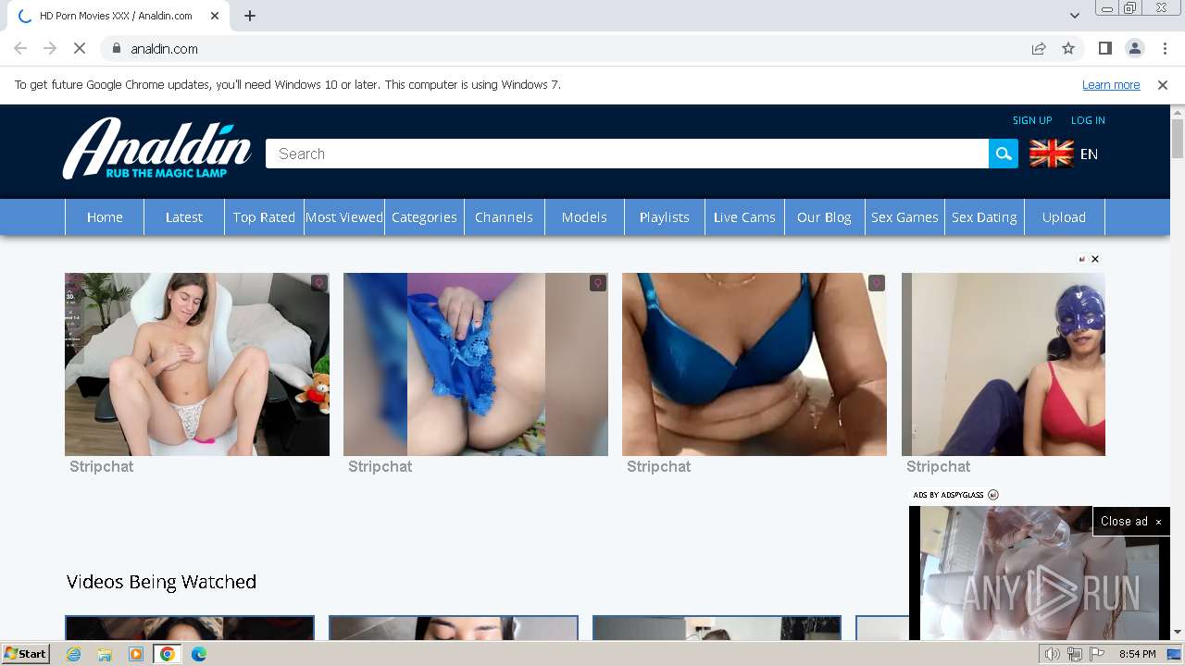The image size is (1185, 666).
Task: Open the Categories menu item
Action: click(x=424, y=217)
